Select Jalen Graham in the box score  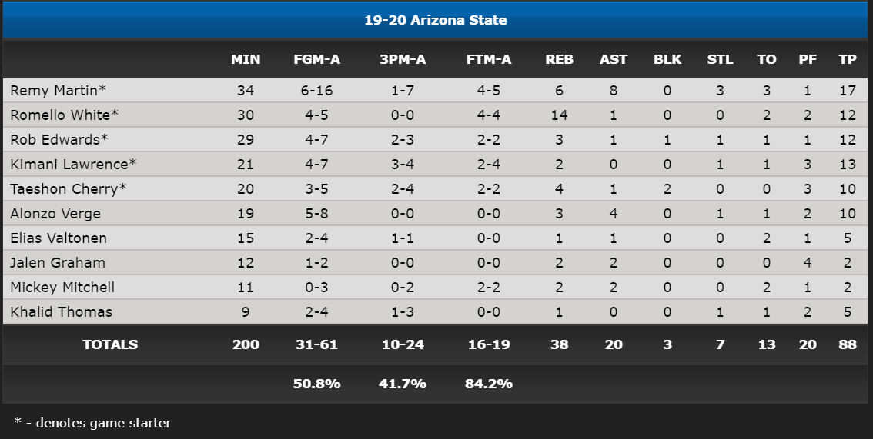[57, 262]
